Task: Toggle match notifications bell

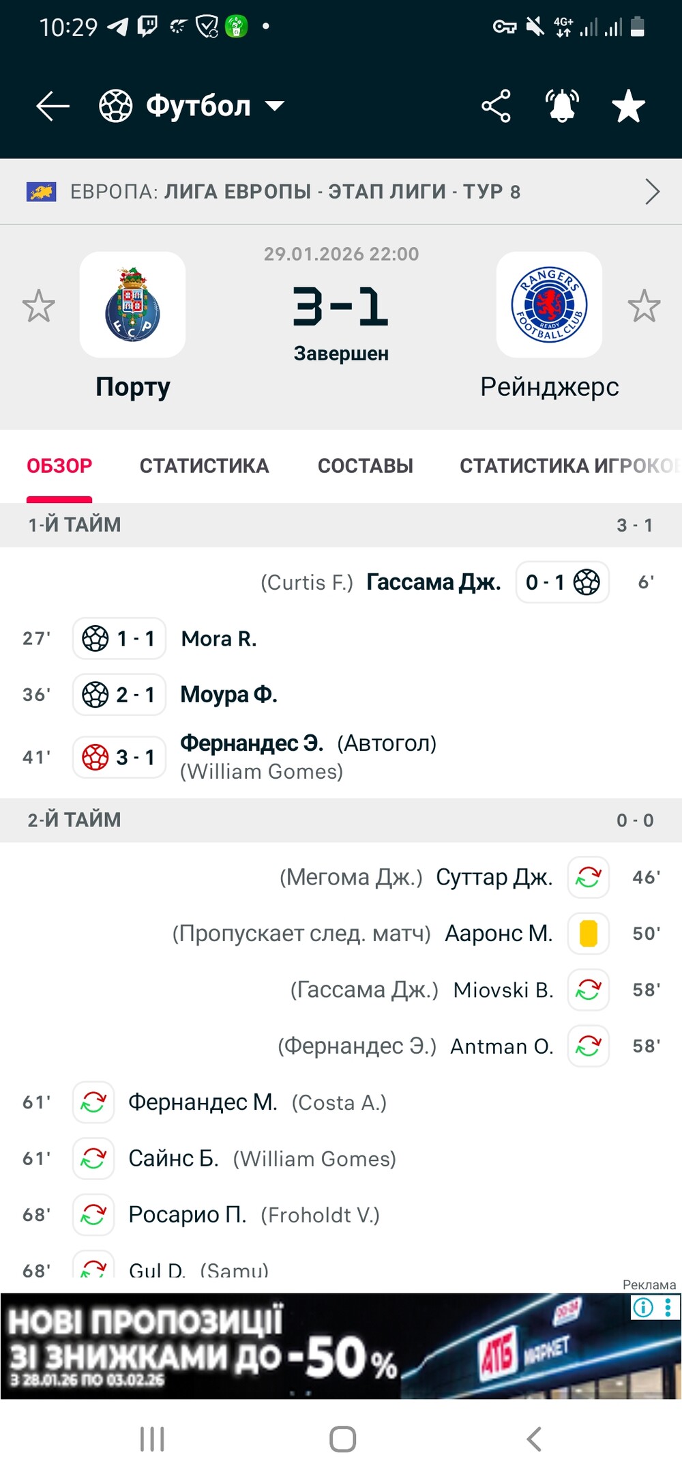Action: tap(562, 106)
